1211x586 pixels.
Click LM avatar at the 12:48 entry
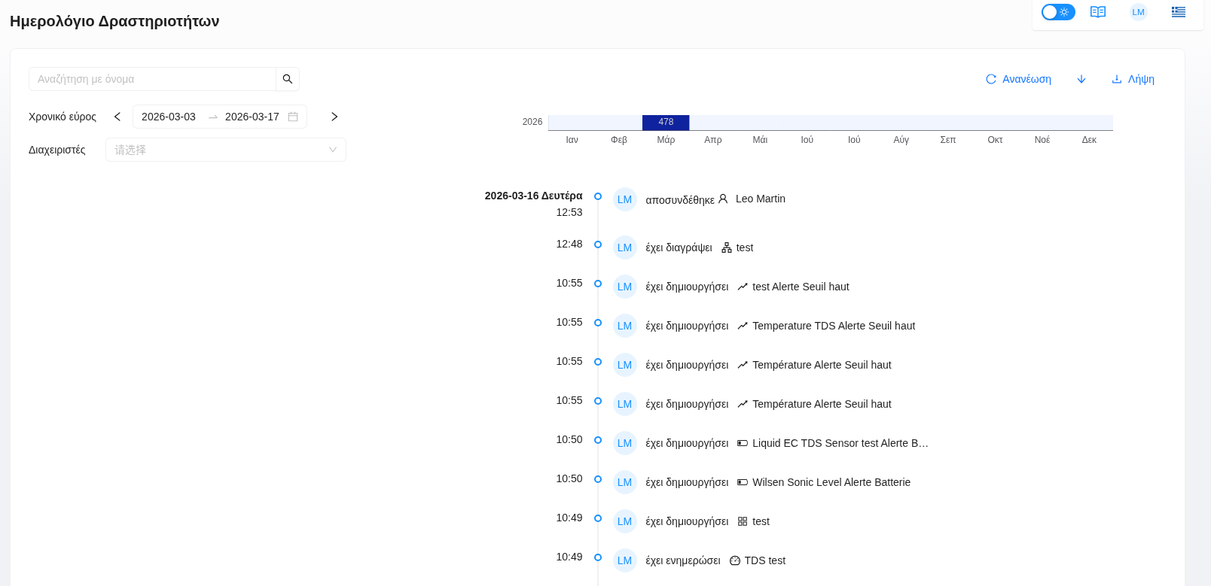(624, 247)
